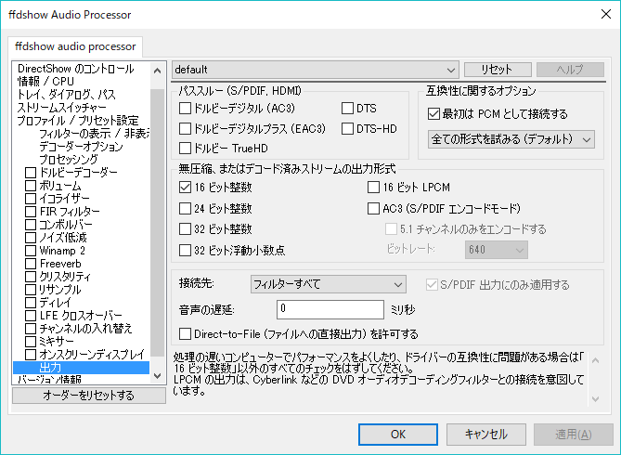Click the リセット button
The width and height of the screenshot is (621, 455).
pyautogui.click(x=498, y=70)
